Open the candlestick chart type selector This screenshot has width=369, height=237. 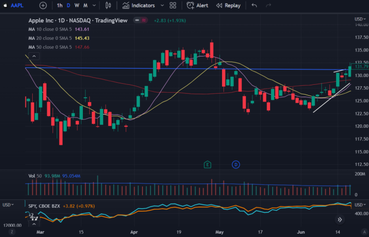click(108, 5)
